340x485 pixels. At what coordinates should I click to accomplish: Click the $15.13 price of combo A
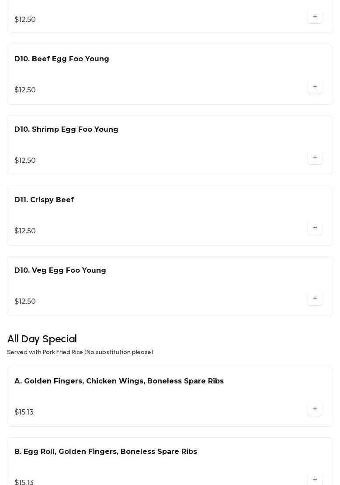(24, 412)
